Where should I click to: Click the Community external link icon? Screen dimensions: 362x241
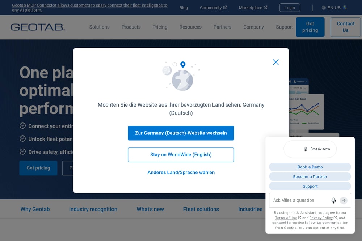pos(225,7)
